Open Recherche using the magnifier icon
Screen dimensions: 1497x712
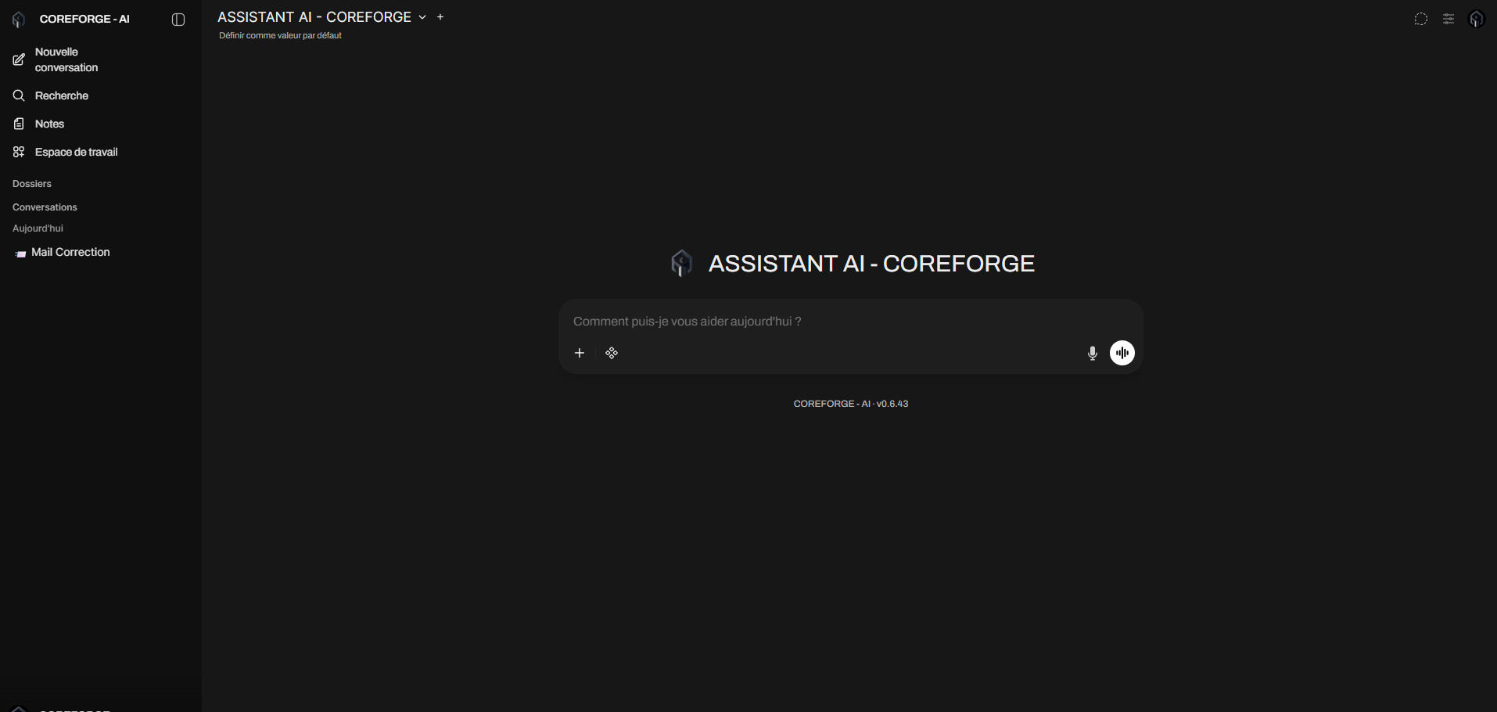(19, 95)
